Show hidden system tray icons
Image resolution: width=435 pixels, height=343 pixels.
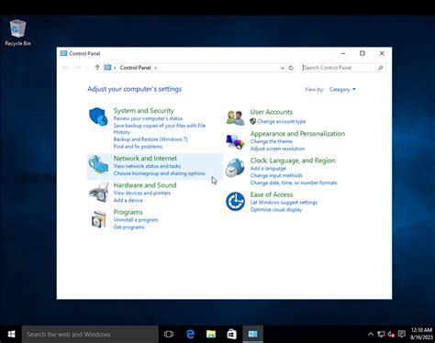coord(371,334)
